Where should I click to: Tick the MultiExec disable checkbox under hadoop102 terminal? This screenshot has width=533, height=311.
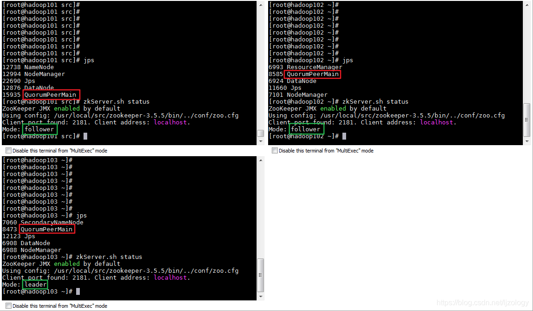tap(275, 150)
